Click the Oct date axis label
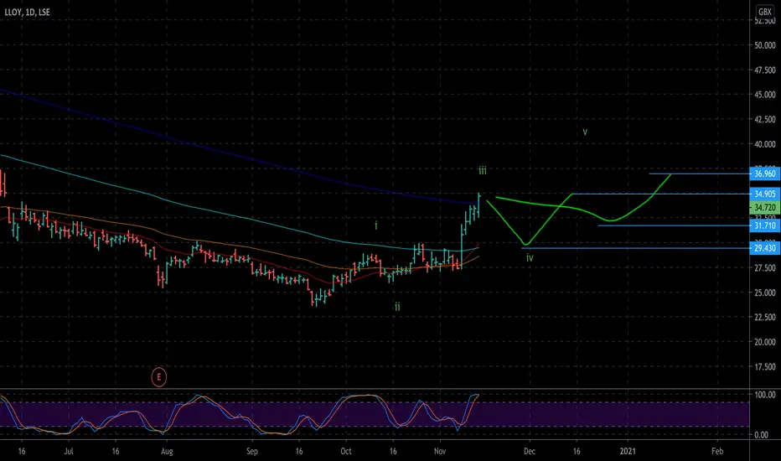 pyautogui.click(x=346, y=451)
